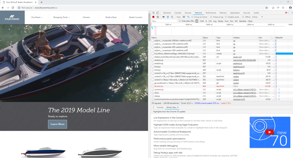Go back in the browser
The width and height of the screenshot is (293, 158).
[3, 7]
